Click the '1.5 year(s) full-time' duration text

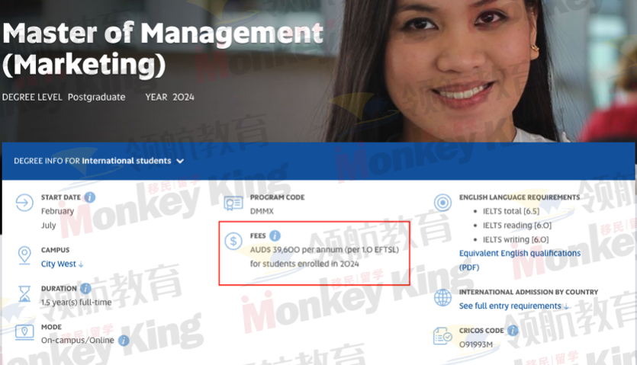76,302
